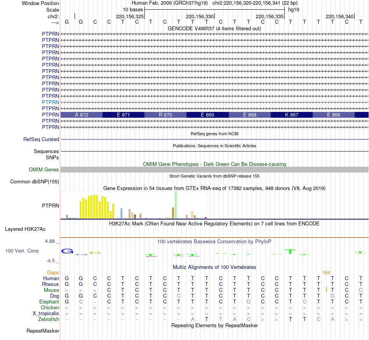
Task: Click the large blue G in conservation logo
Action: [67, 251]
